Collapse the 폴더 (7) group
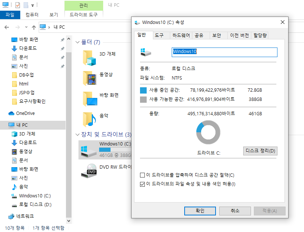Screen dimensions: 304x232 (77, 42)
